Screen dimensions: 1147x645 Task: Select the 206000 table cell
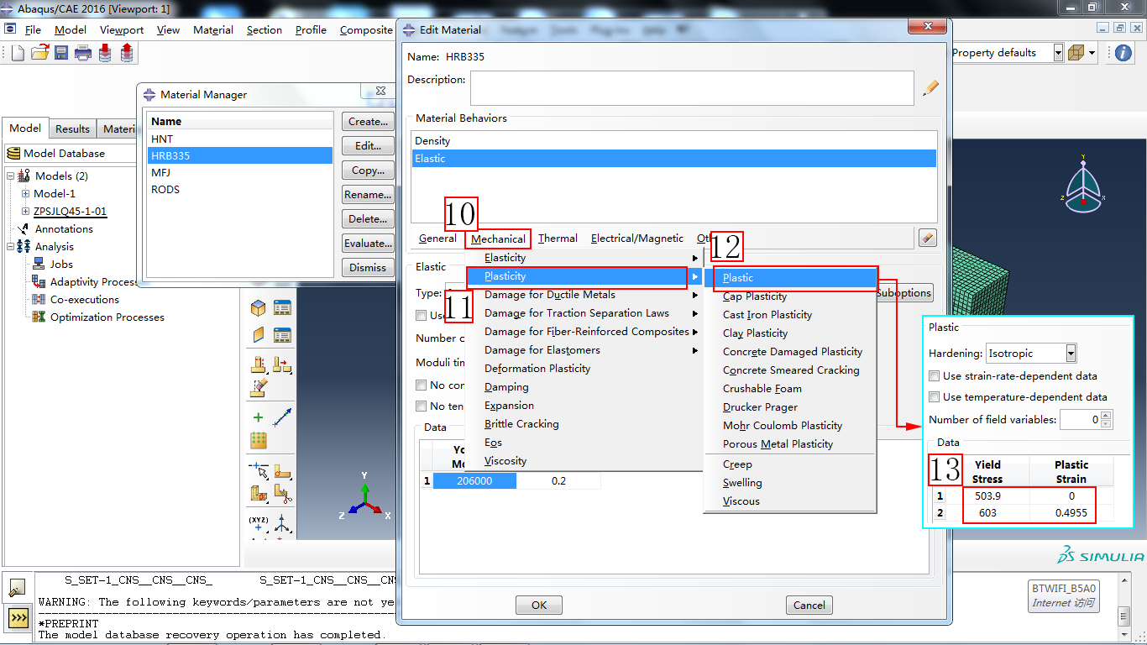click(x=474, y=481)
